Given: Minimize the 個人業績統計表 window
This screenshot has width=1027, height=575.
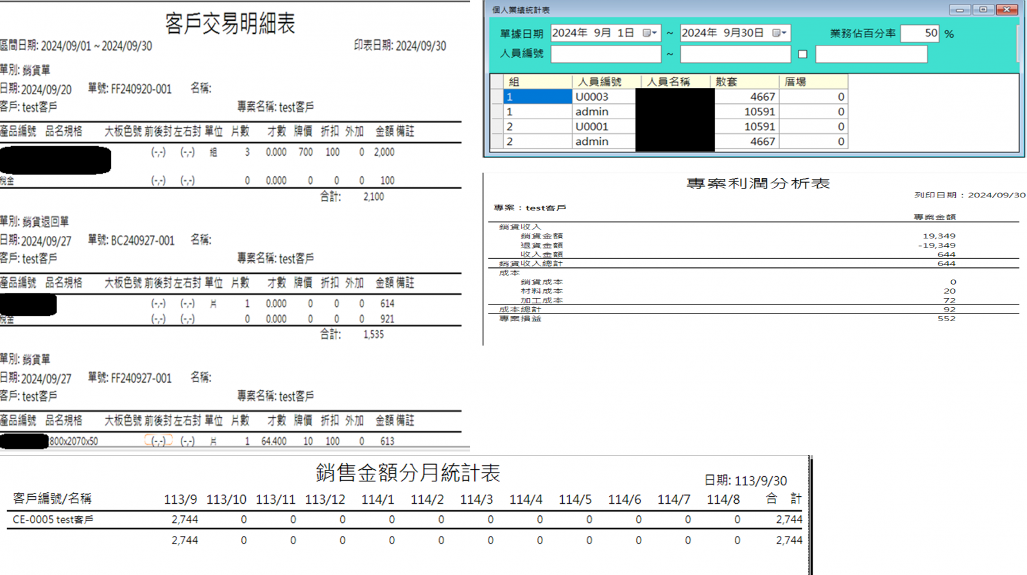Looking at the screenshot, I should coord(960,10).
